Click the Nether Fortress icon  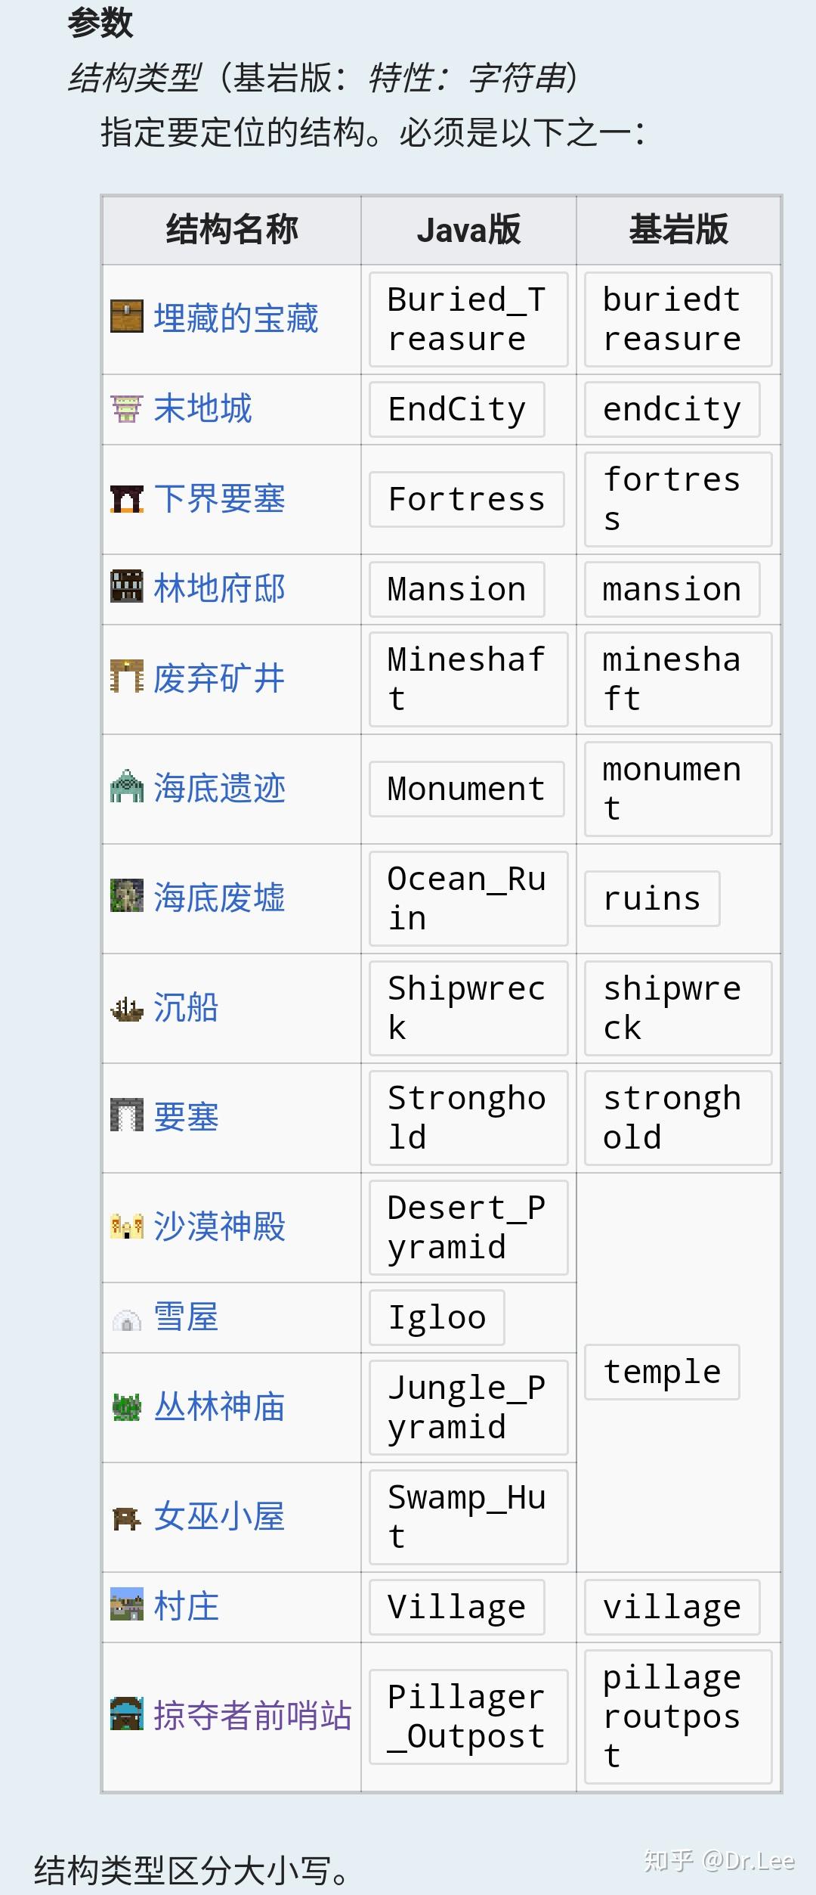coord(126,499)
